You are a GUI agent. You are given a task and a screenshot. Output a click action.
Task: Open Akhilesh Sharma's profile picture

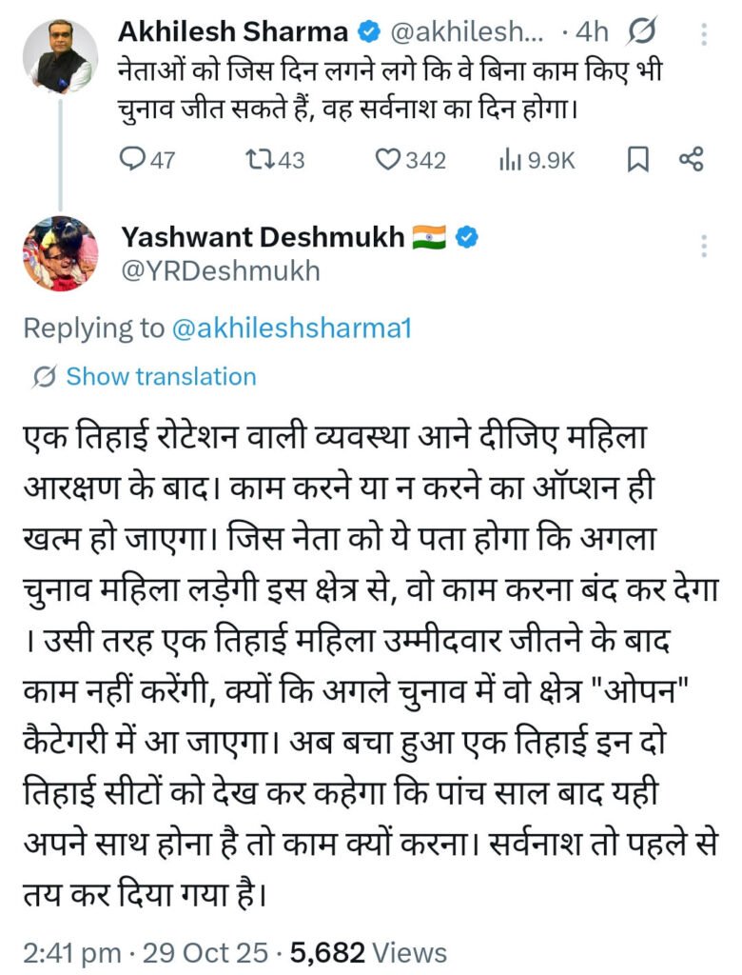[x=60, y=56]
